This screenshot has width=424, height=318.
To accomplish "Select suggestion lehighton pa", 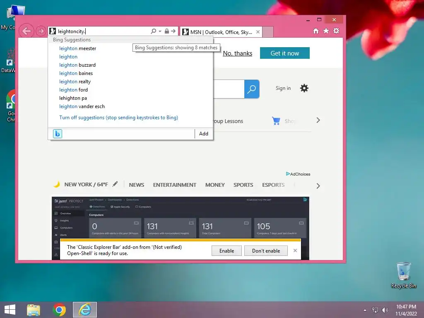I will (73, 98).
